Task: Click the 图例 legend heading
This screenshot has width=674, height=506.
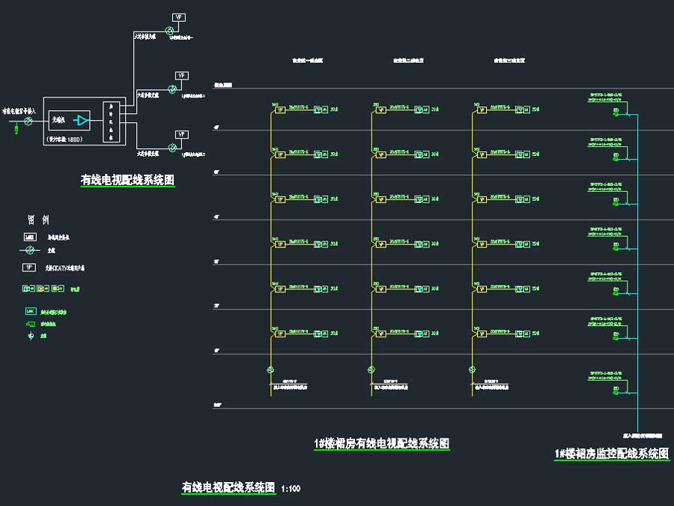Action: click(x=38, y=220)
